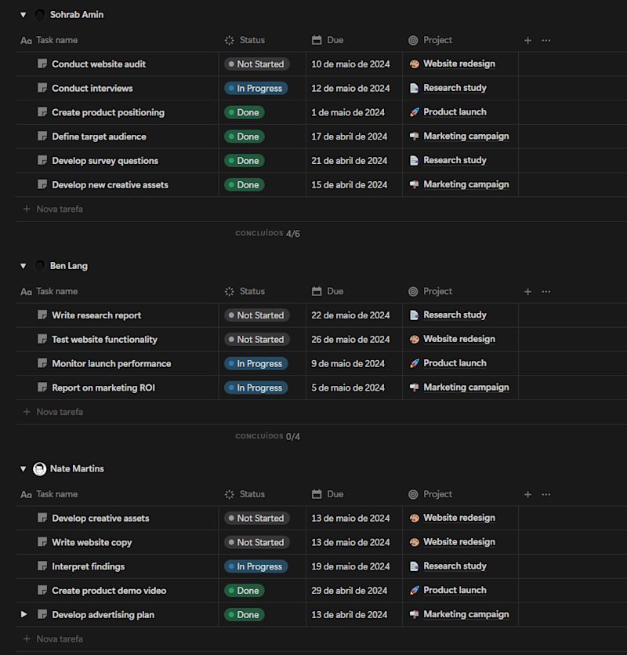The width and height of the screenshot is (627, 655).
Task: Open Research study link in Interpret findings row
Action: pos(455,566)
